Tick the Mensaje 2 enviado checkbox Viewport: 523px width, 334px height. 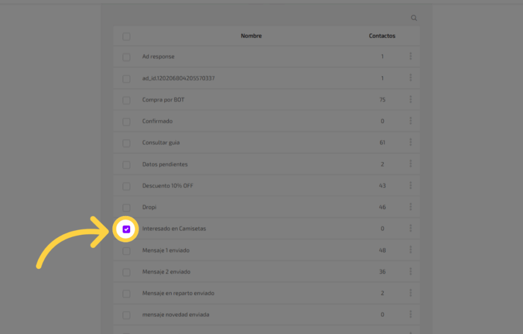point(126,272)
